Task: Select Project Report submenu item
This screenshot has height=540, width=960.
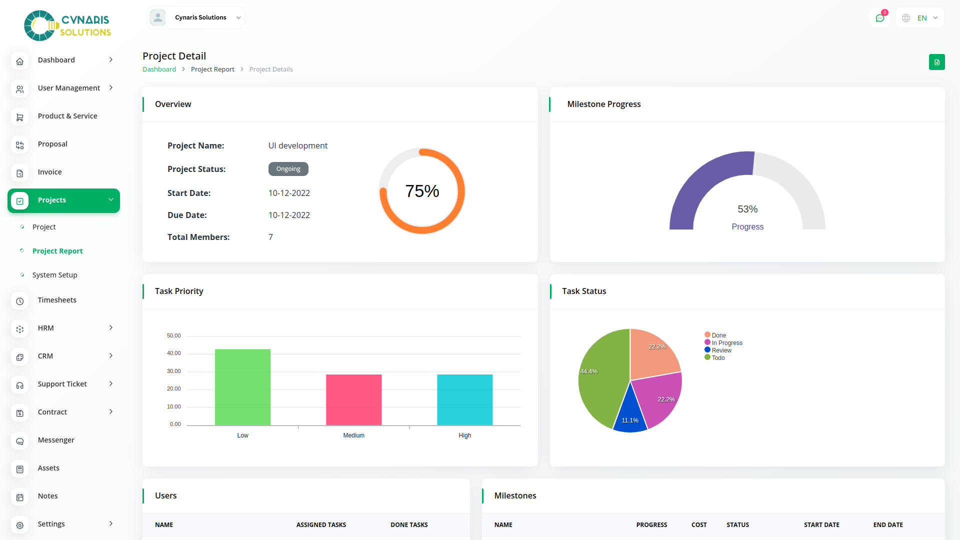Action: [x=57, y=251]
